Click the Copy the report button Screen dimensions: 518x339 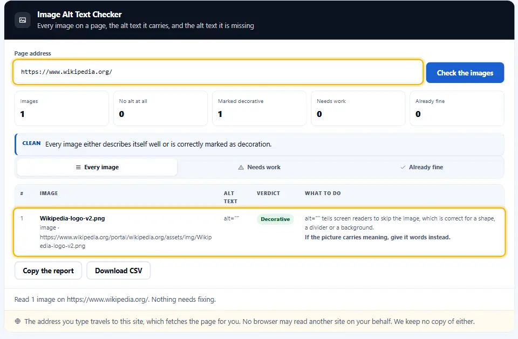pyautogui.click(x=48, y=271)
